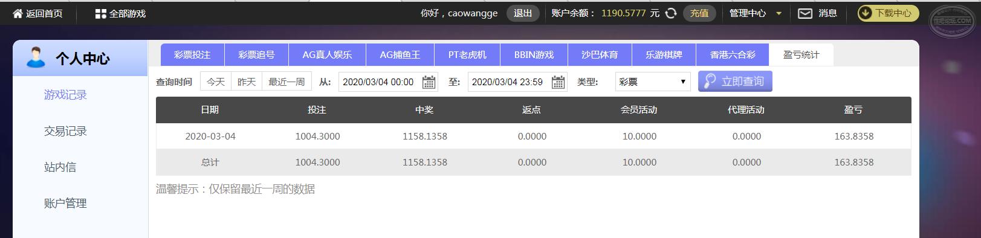This screenshot has height=238, width=981.
Task: Click the download arrow icon in 下载中心
Action: (x=866, y=13)
